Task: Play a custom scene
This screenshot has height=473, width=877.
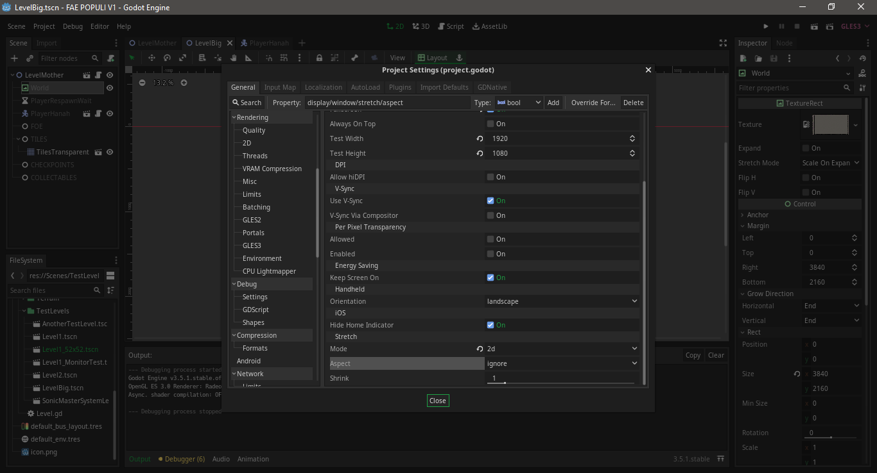Action: 831,26
